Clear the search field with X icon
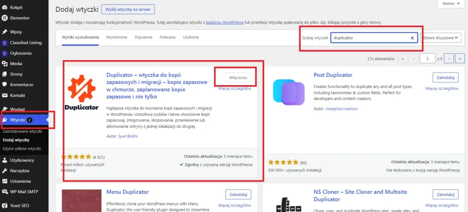 pyautogui.click(x=412, y=38)
